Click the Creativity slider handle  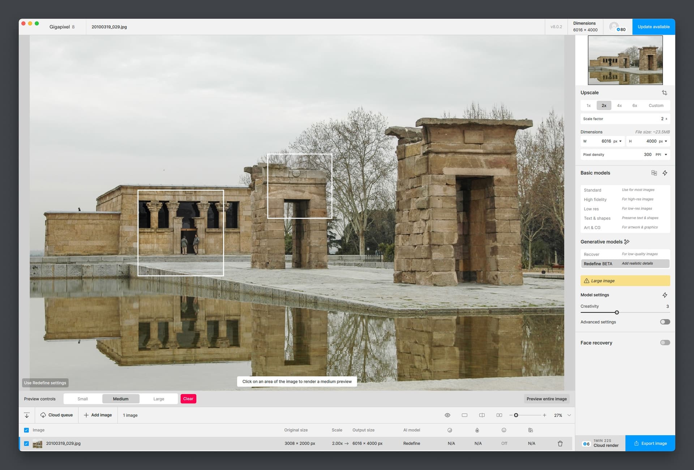pyautogui.click(x=617, y=312)
